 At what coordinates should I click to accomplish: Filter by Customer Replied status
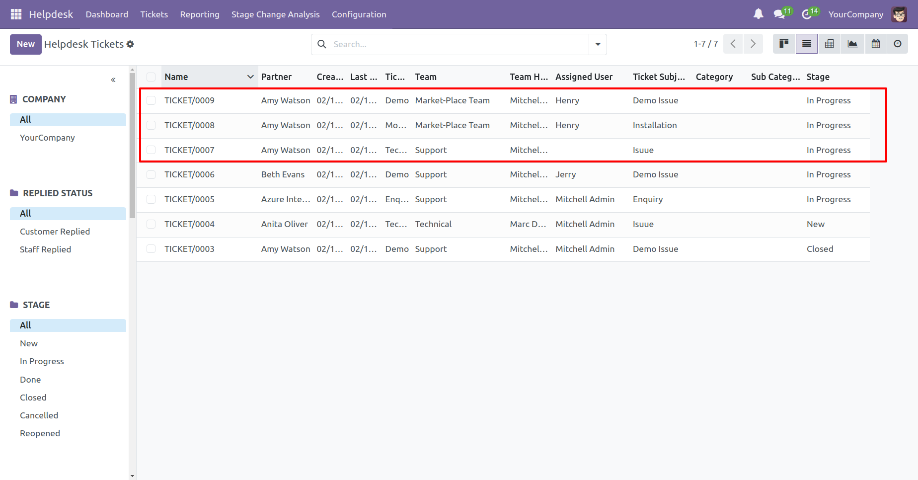coord(55,232)
